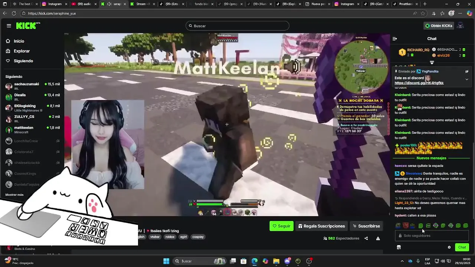Open chat settings gear

tap(449, 247)
